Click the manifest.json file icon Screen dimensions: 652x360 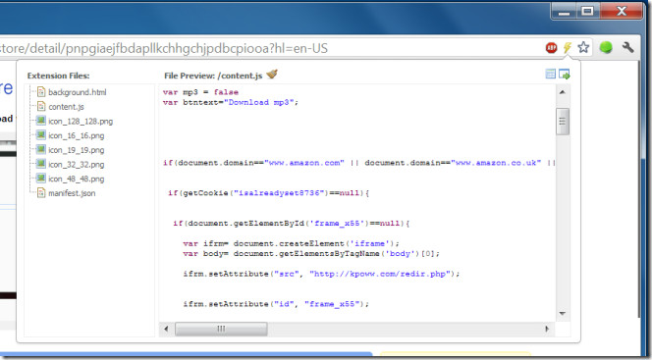tap(41, 192)
